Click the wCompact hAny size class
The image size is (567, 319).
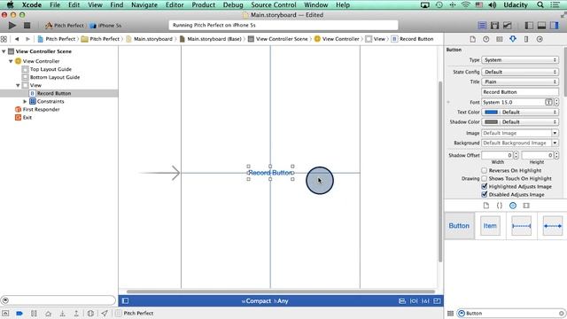[265, 301]
